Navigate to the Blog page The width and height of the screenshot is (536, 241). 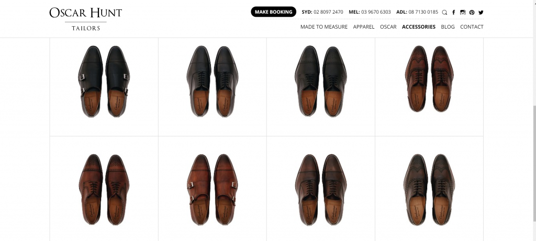pyautogui.click(x=448, y=27)
